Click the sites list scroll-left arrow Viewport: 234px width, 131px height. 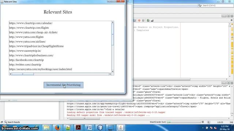[x=10, y=74]
